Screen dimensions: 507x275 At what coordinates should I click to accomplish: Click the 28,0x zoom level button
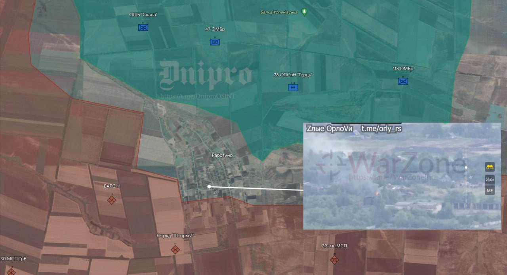point(490,179)
